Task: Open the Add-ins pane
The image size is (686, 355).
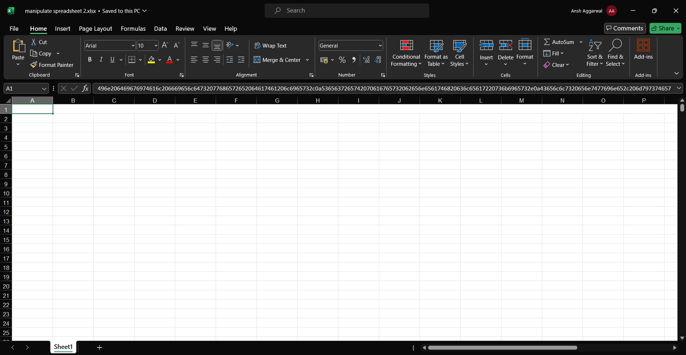Action: [643, 49]
